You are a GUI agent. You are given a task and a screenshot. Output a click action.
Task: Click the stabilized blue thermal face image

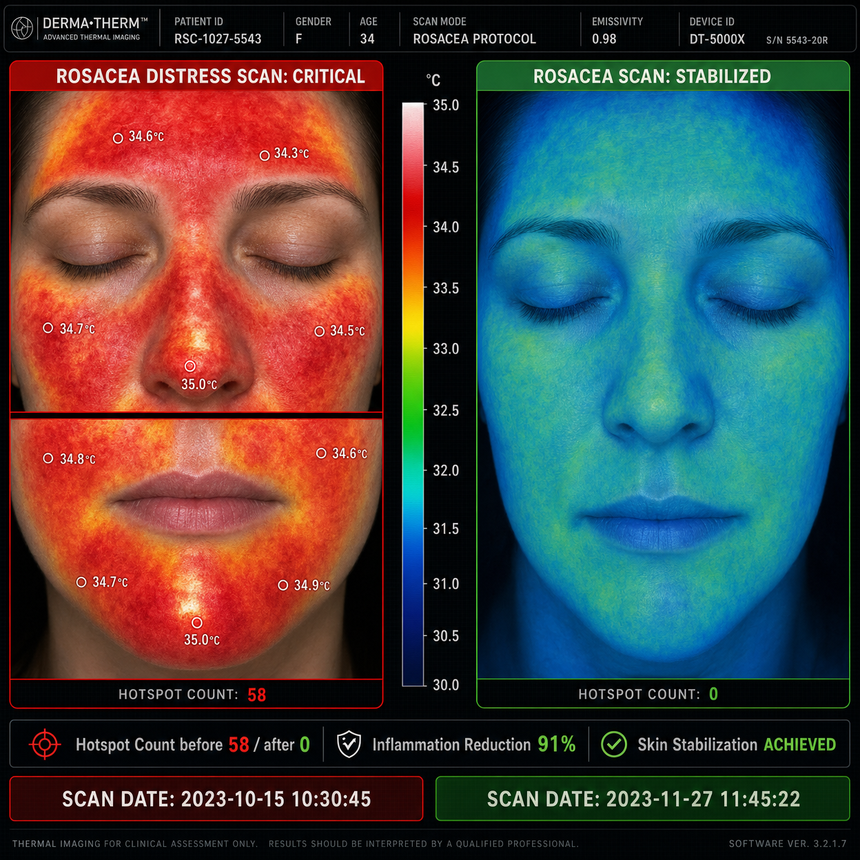coord(663,385)
